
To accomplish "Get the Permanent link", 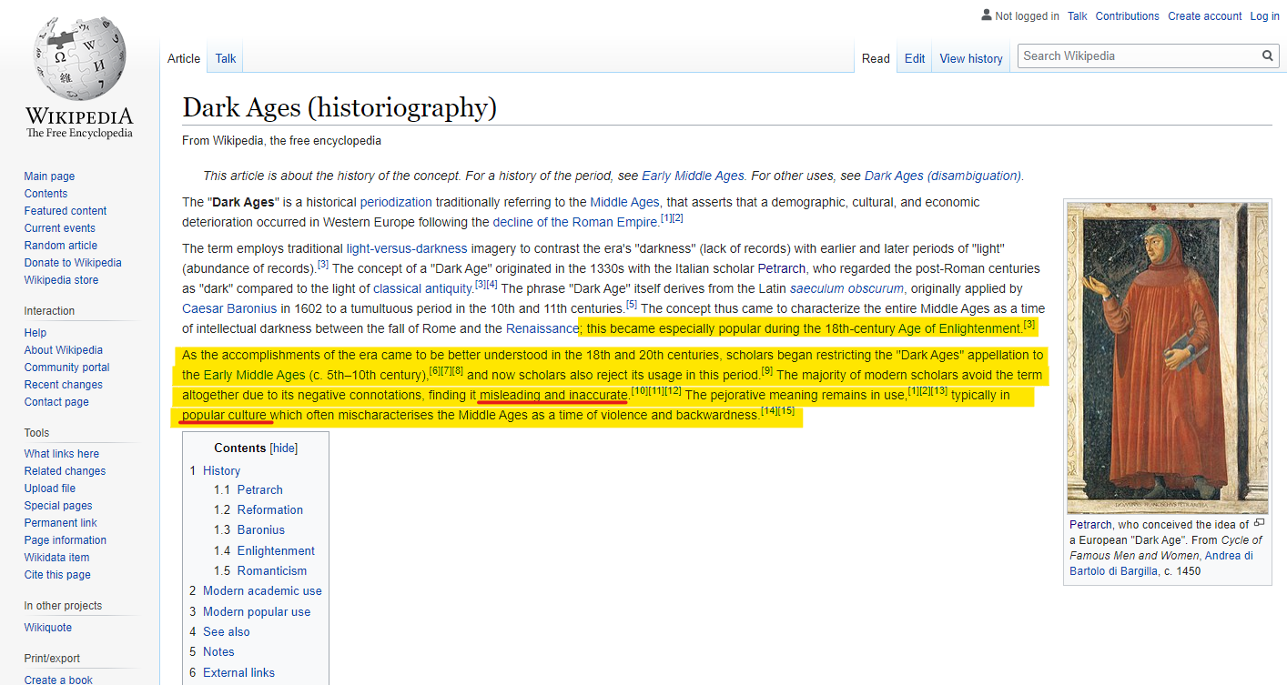I will tap(61, 523).
